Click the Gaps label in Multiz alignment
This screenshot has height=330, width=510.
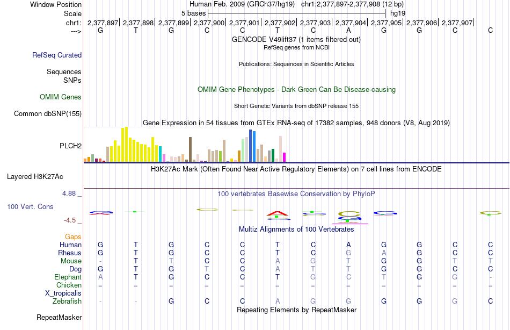click(x=73, y=237)
